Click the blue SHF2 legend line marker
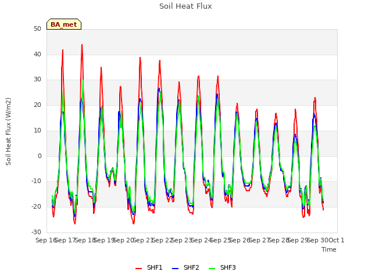372x279 pixels. click(x=175, y=269)
